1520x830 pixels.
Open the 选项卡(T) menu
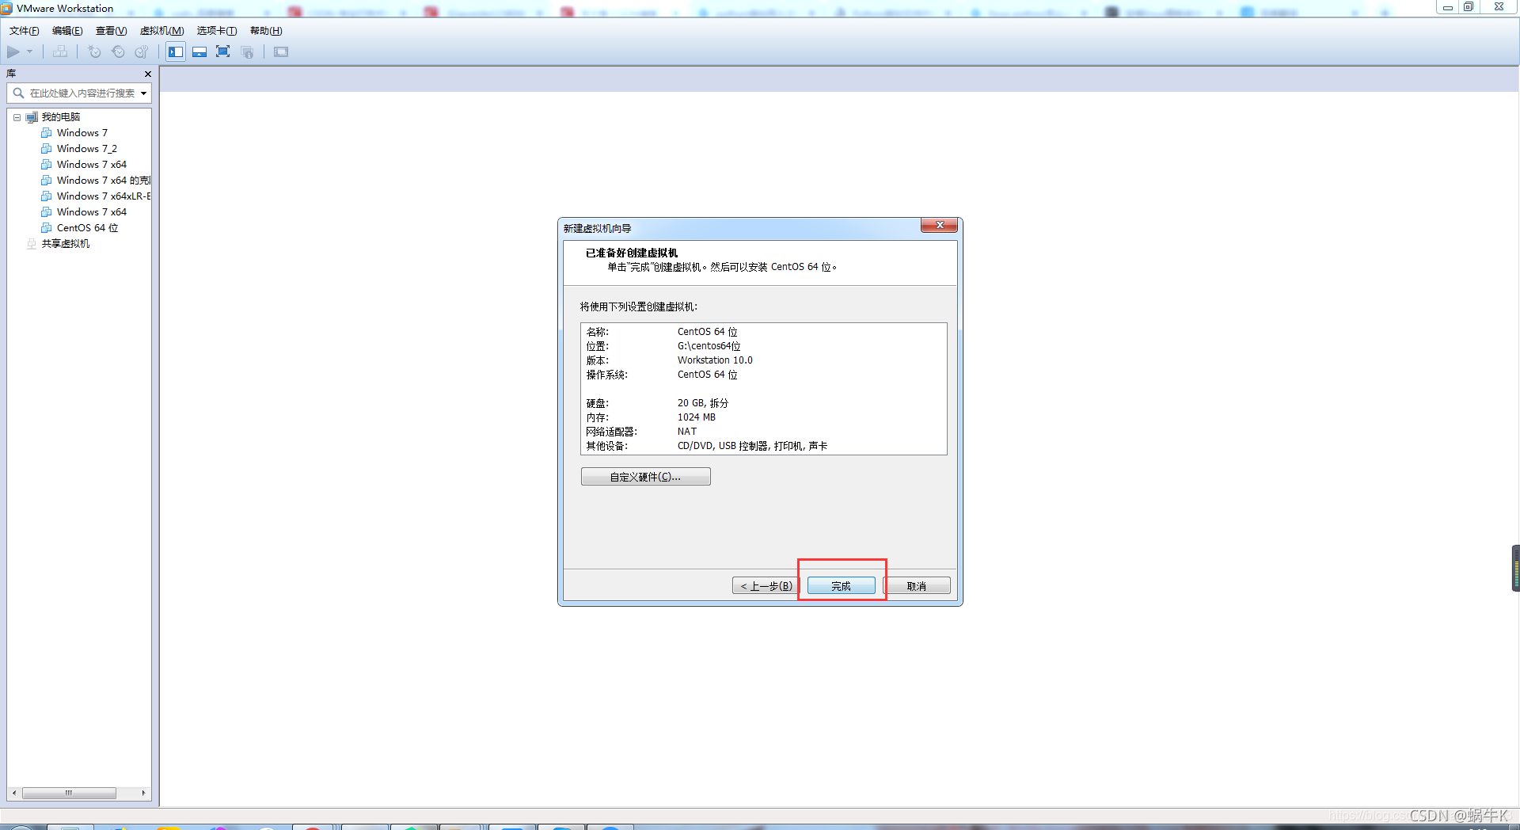pos(216,31)
